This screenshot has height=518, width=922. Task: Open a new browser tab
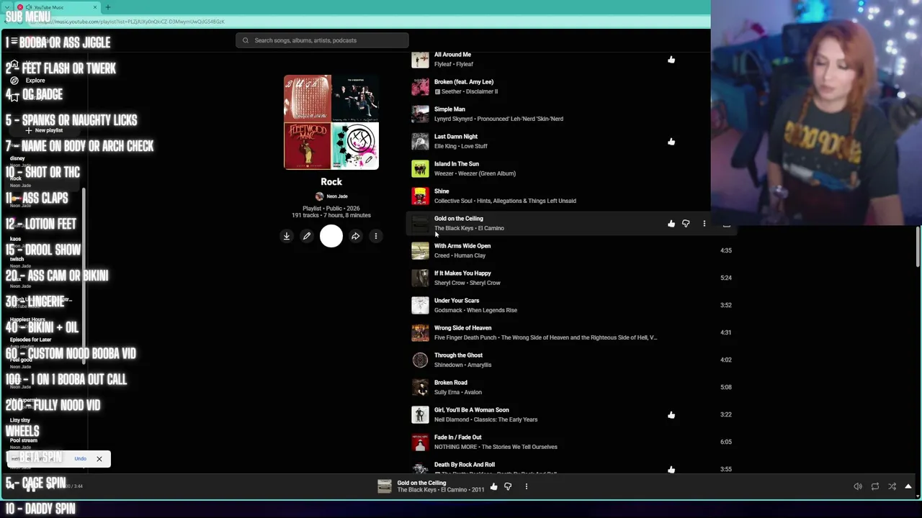point(108,7)
